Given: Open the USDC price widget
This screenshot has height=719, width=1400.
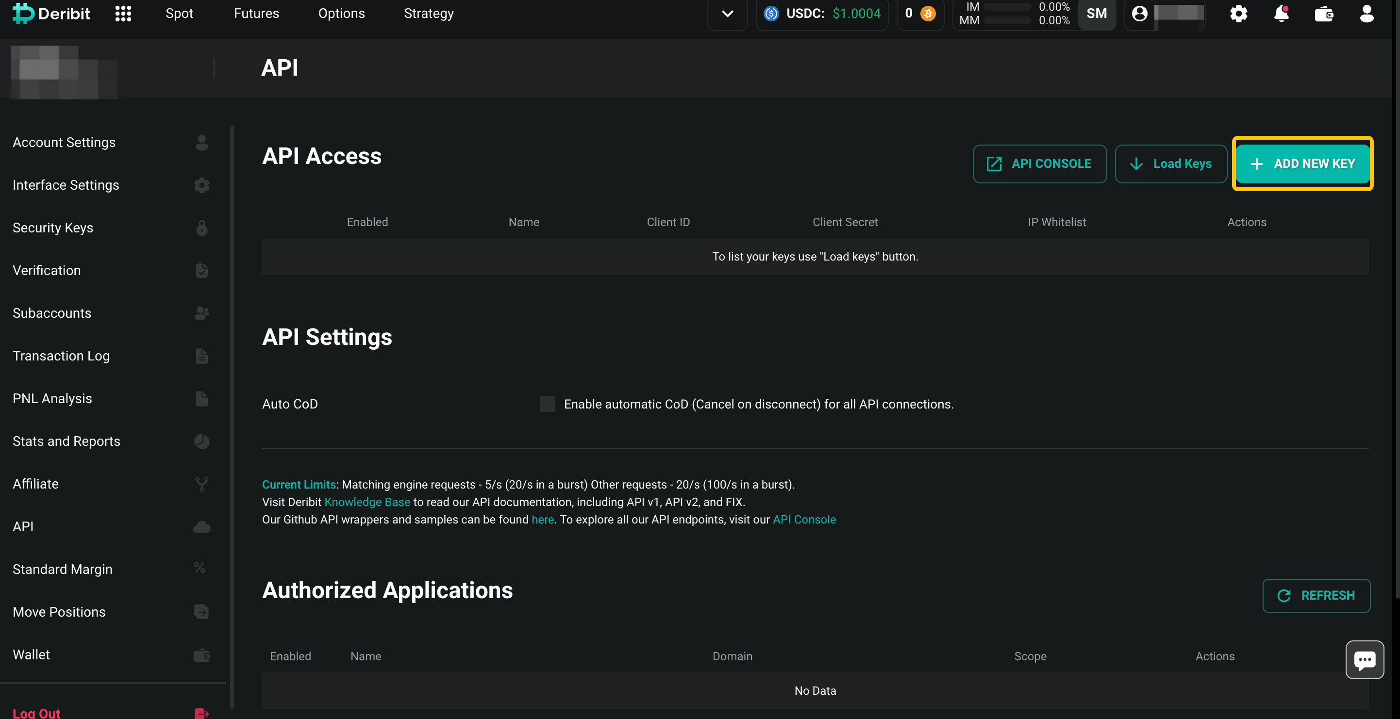Looking at the screenshot, I should pyautogui.click(x=822, y=14).
